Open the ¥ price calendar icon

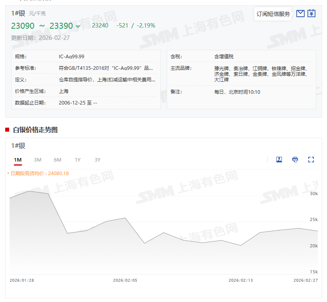point(311,14)
